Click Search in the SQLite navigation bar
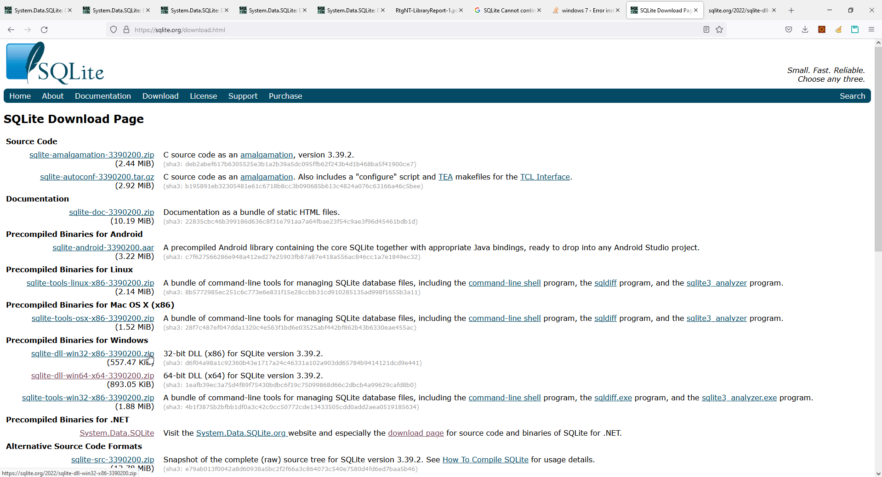 [852, 96]
